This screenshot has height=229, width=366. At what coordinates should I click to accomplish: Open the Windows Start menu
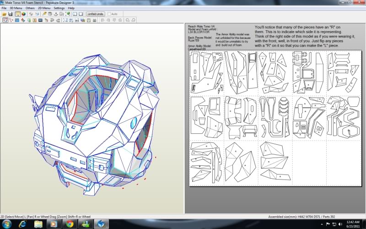(6, 224)
